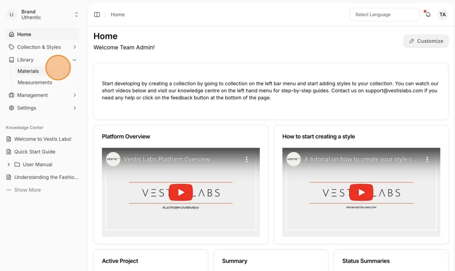This screenshot has width=455, height=271.
Task: Expand the Management chevron
Action: point(75,95)
